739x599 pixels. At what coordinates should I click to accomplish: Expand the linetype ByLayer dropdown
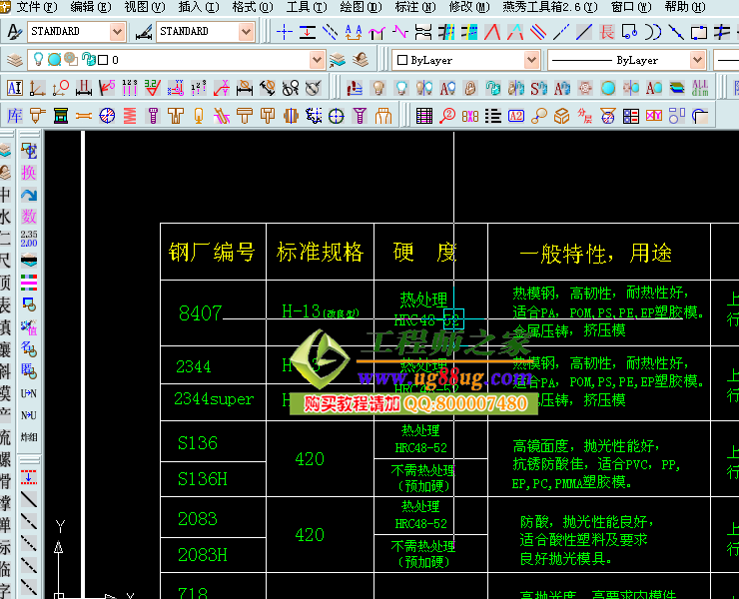click(x=697, y=60)
